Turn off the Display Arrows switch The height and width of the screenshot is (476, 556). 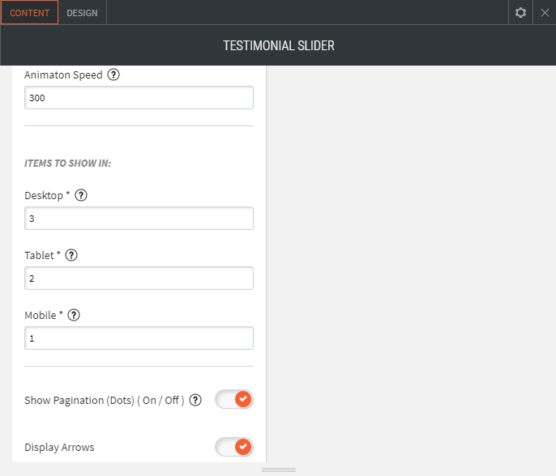coord(234,447)
